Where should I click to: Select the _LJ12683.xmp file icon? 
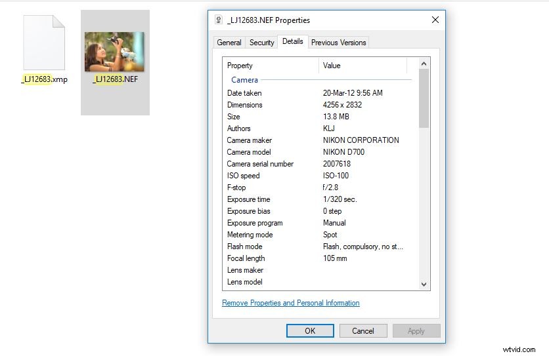coord(44,43)
